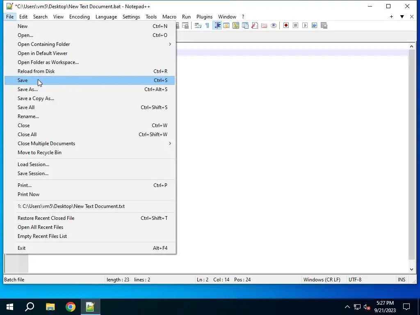Click Load Session... entry
The width and height of the screenshot is (420, 315).
(x=89, y=164)
